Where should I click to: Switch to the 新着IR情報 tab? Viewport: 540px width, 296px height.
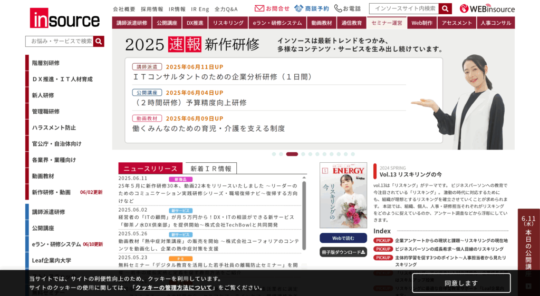211,169
